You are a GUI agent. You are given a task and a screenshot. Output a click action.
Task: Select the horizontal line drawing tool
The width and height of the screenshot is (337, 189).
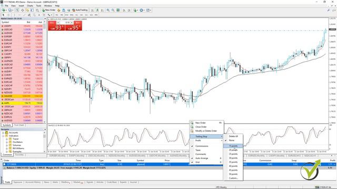pyautogui.click(x=19, y=15)
